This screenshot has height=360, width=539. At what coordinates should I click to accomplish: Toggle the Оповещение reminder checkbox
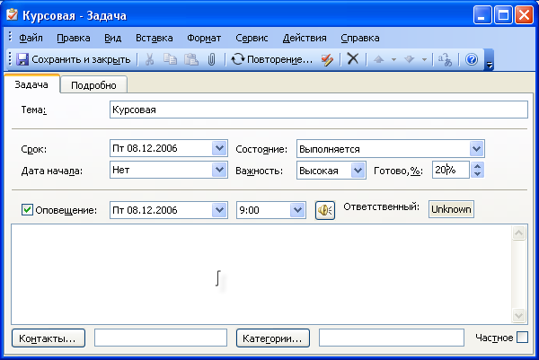(27, 209)
